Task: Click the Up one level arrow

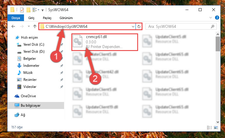Action: click(35, 26)
